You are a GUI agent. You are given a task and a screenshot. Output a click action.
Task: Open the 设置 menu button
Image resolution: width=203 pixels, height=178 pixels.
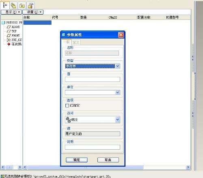click(x=33, y=12)
